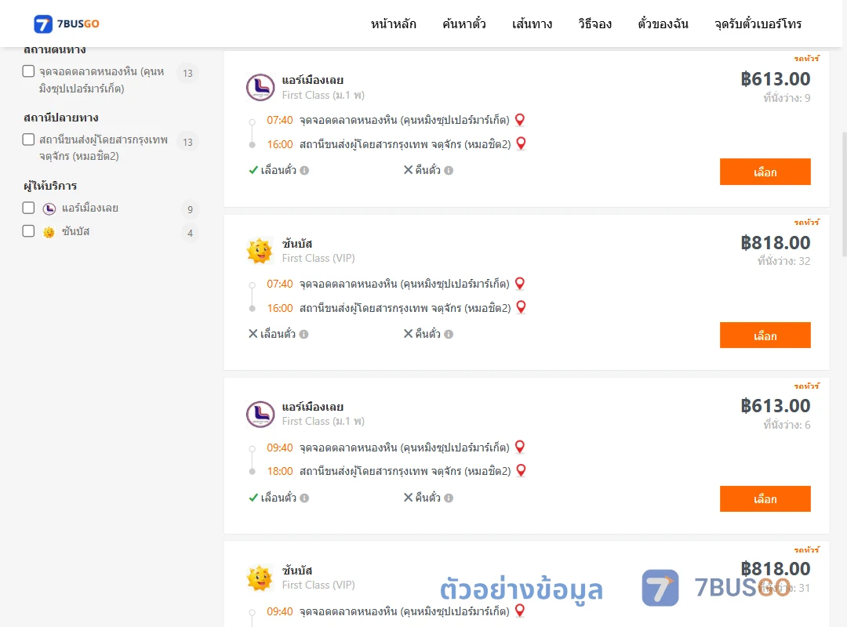Click สถานีปลายทาง filter heading
The image size is (847, 627).
click(x=61, y=118)
